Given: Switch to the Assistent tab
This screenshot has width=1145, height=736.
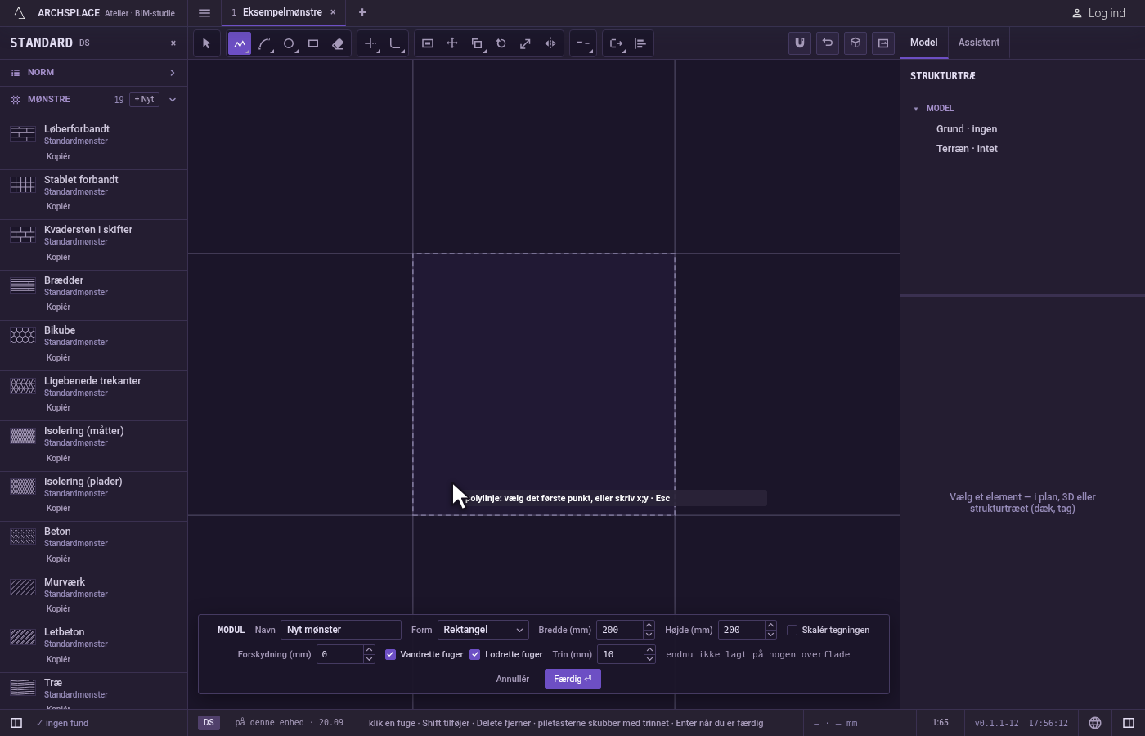Looking at the screenshot, I should pos(979,43).
